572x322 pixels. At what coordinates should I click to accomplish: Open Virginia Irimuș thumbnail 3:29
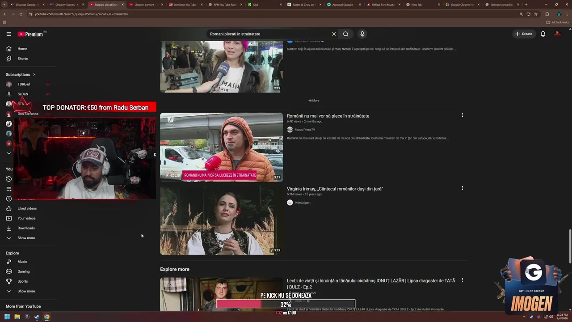pyautogui.click(x=221, y=220)
